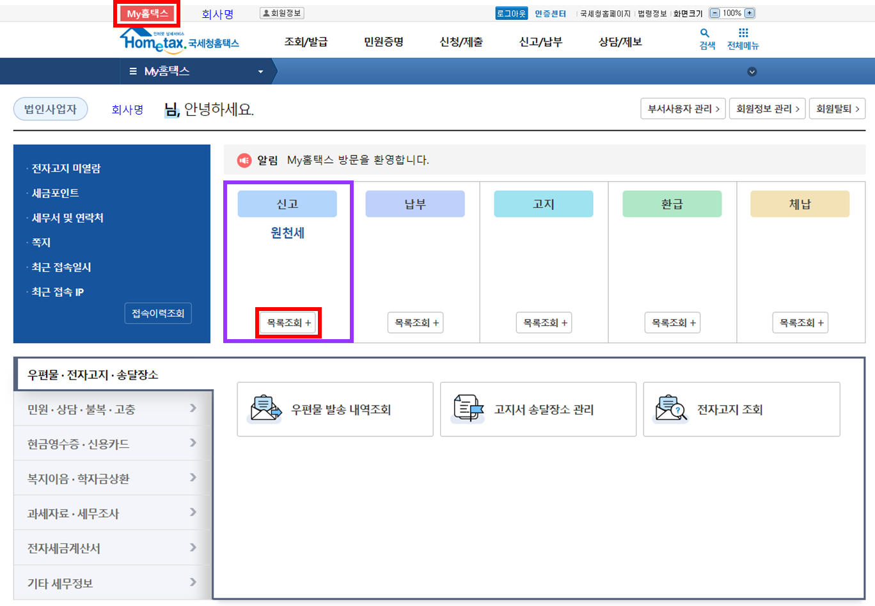Click 목록조회 + under 신고
This screenshot has height=606, width=875.
pos(288,323)
